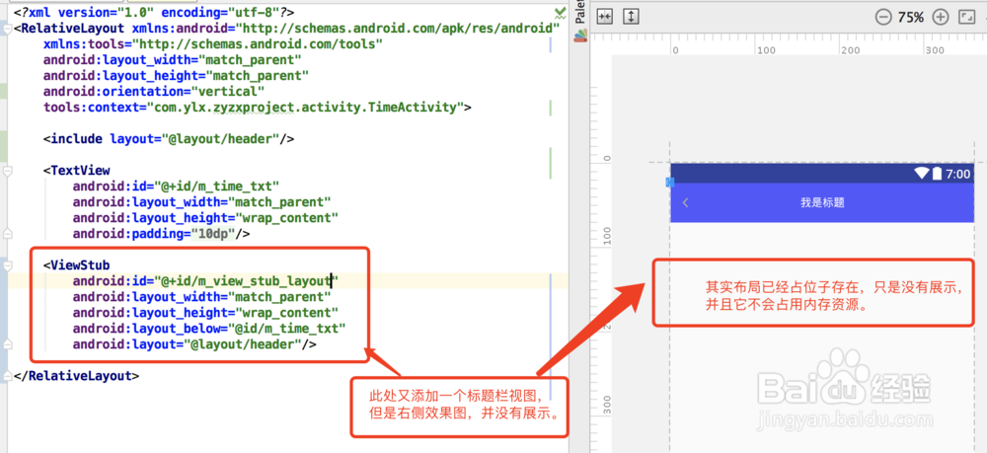Click TextView's layout_width match_parent line

pyautogui.click(x=202, y=202)
